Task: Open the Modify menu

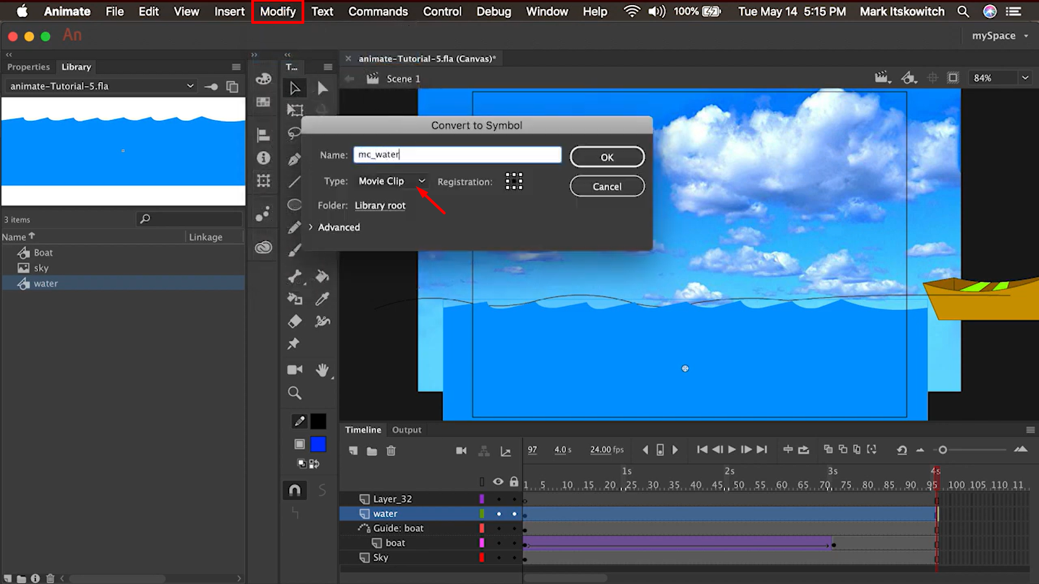Action: click(x=277, y=11)
